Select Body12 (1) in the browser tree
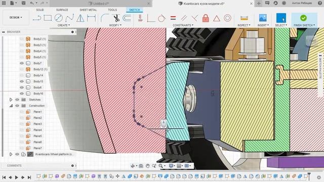The image size is (324, 182). click(40, 69)
